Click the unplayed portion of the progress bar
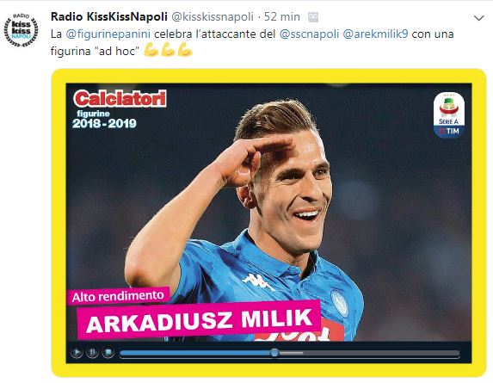The height and width of the screenshot is (383, 493). [369, 353]
